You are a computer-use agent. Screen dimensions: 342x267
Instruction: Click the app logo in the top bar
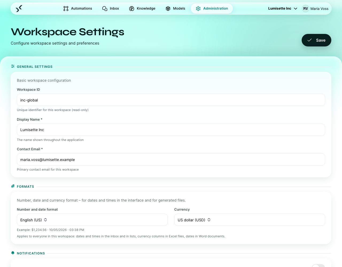click(19, 9)
